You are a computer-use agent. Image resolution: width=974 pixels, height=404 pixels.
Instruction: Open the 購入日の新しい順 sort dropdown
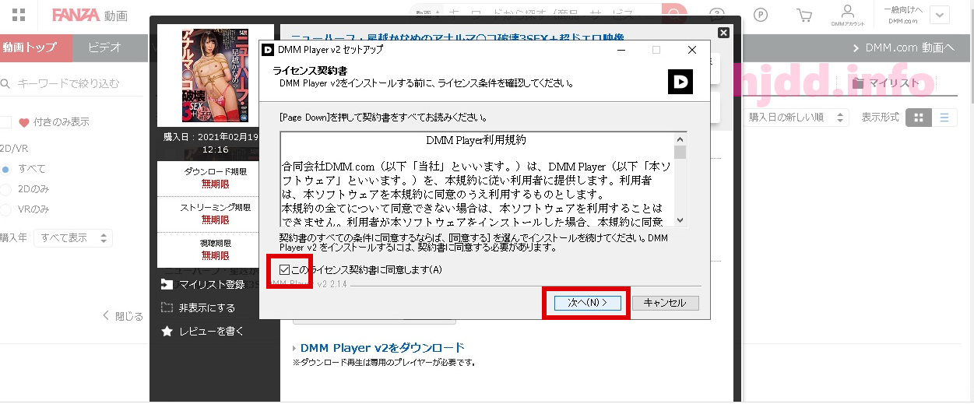(795, 118)
